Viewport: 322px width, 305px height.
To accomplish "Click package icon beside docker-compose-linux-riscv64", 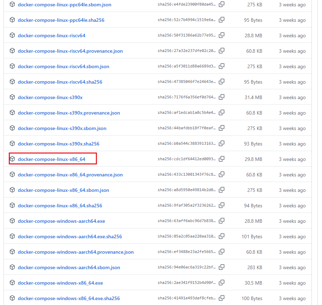I will [12, 35].
